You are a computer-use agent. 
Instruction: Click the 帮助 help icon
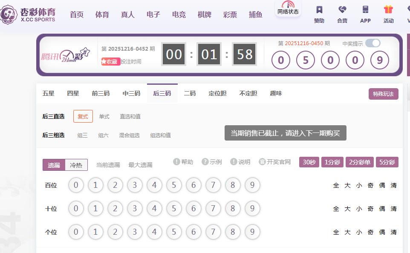click(x=176, y=162)
